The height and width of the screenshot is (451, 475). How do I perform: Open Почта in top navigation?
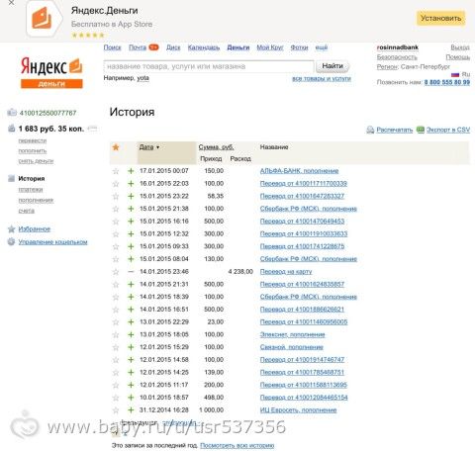[138, 47]
